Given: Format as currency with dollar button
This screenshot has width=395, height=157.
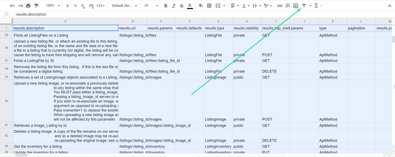Looking at the screenshot, I should 68,5.
